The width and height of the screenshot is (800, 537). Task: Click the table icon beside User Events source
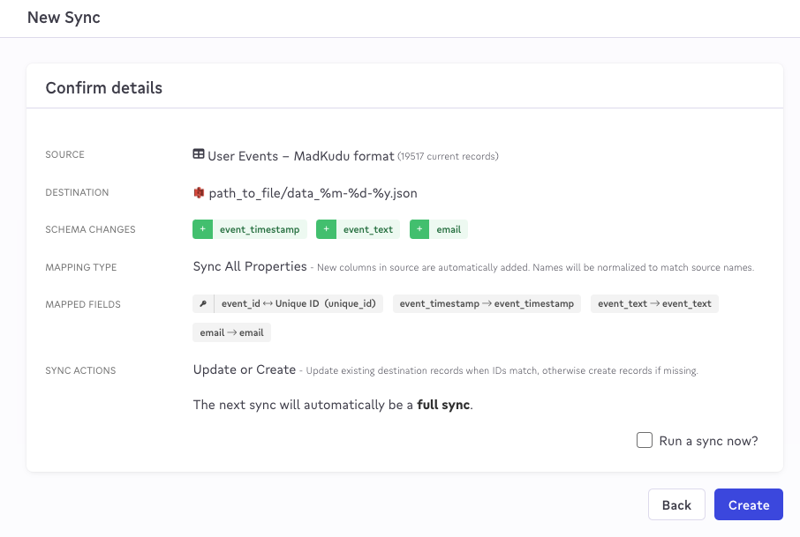coord(199,153)
